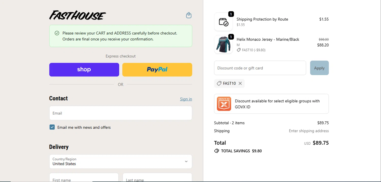Open the shopping bag cart icon
Viewport: 381px width, 182px height.
point(189,15)
